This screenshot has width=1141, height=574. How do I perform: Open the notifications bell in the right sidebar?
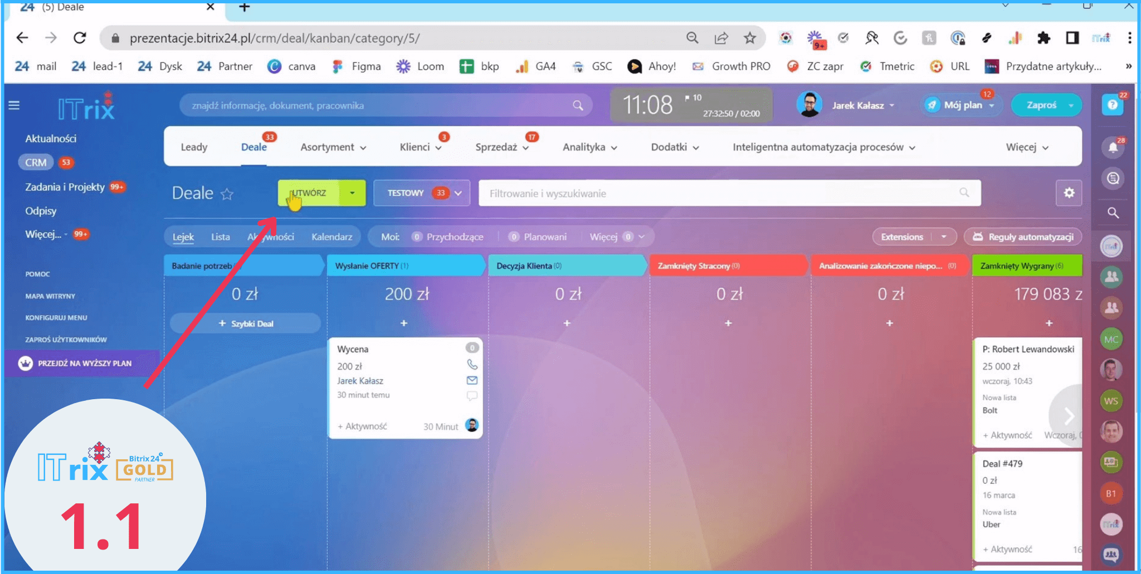click(1113, 148)
